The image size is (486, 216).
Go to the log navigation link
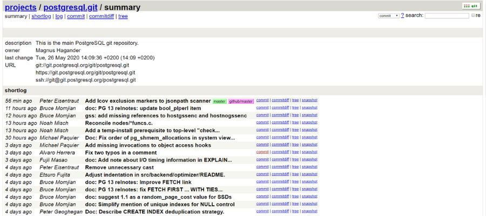point(59,16)
